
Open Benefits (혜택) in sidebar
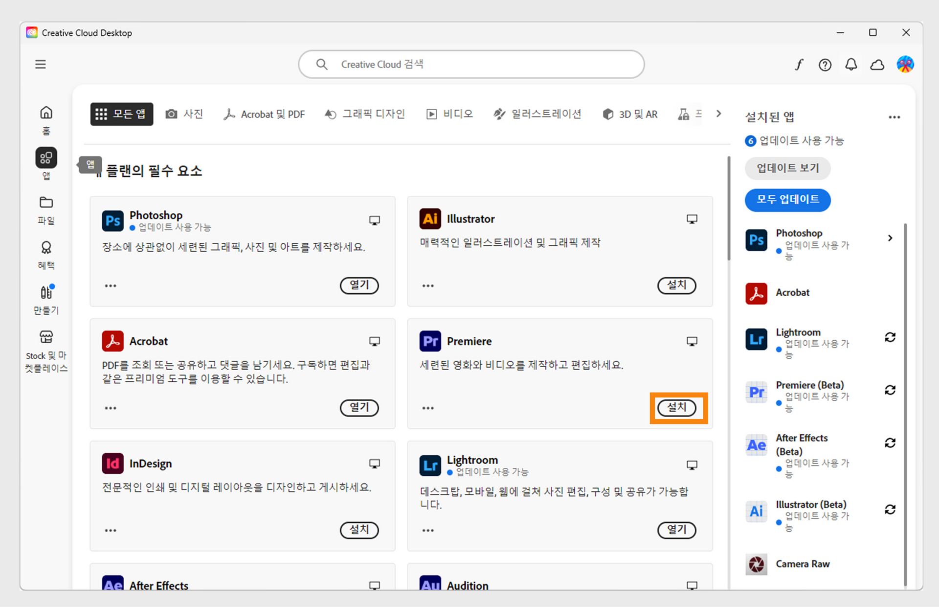tap(46, 255)
